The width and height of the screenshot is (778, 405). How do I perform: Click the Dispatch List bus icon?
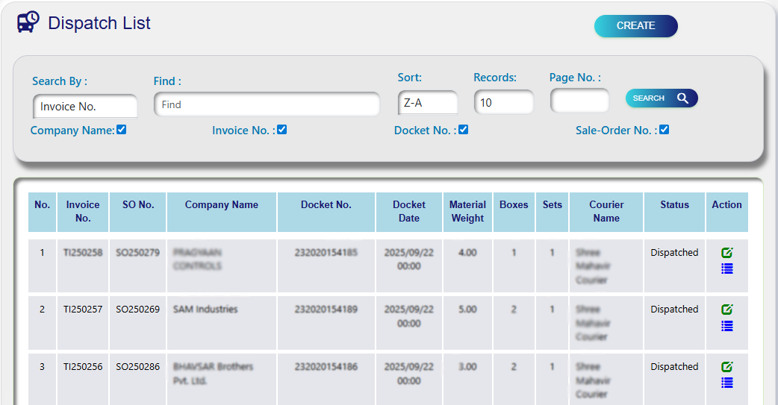[x=28, y=22]
